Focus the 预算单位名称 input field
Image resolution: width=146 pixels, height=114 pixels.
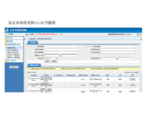(118, 49)
